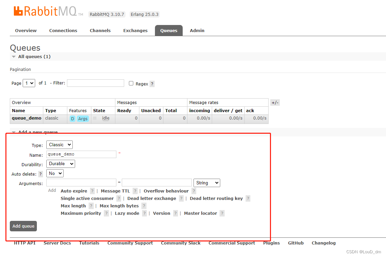Click the help icon next to Regex
The width and height of the screenshot is (386, 257).
[152, 84]
